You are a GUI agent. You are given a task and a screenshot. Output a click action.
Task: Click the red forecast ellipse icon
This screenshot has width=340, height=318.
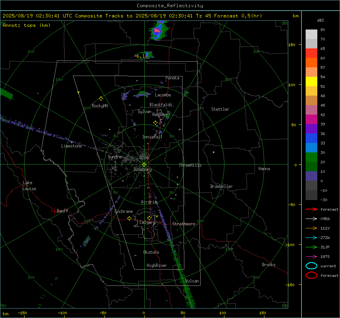click(x=311, y=275)
